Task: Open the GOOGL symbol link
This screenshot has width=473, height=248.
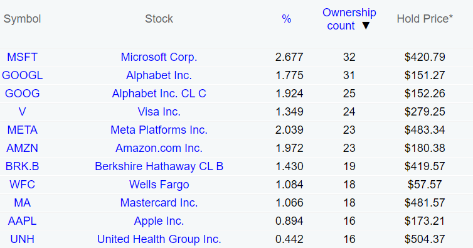Action: pos(23,75)
